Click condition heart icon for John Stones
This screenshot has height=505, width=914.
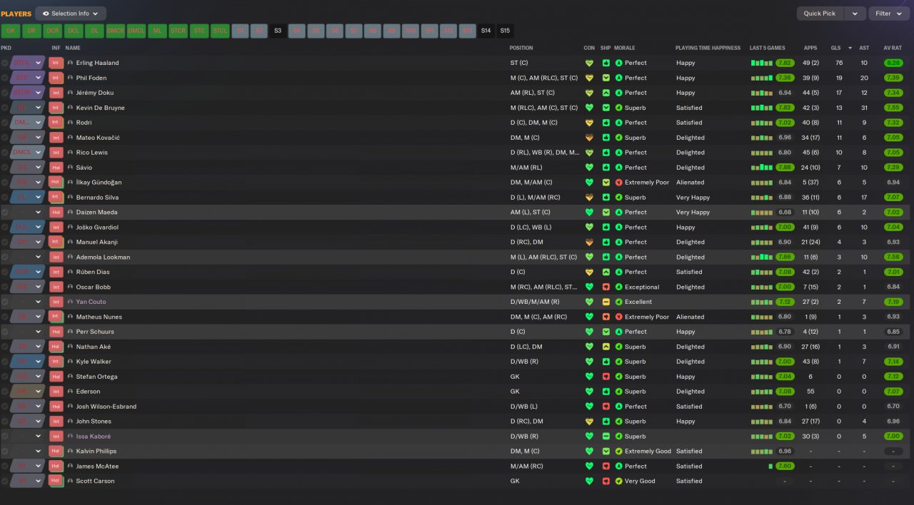[589, 421]
